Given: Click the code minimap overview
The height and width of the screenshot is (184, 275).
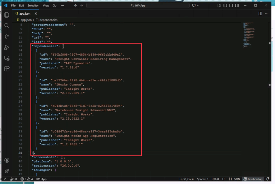Looking at the screenshot, I should (249, 35).
